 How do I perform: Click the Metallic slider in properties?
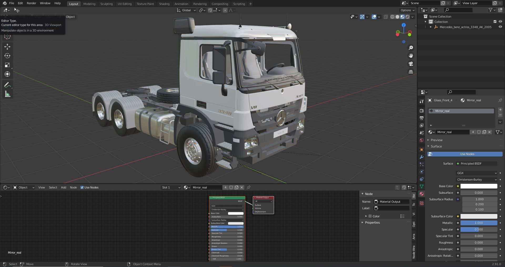(x=479, y=223)
